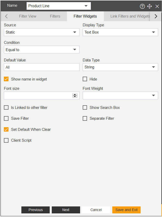The height and width of the screenshot is (217, 162).
Task: Uncheck Show name in widget
Action: click(x=6, y=79)
